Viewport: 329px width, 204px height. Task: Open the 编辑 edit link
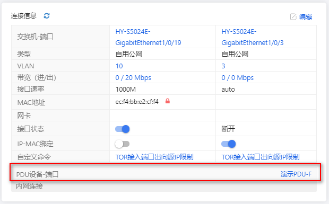306,17
